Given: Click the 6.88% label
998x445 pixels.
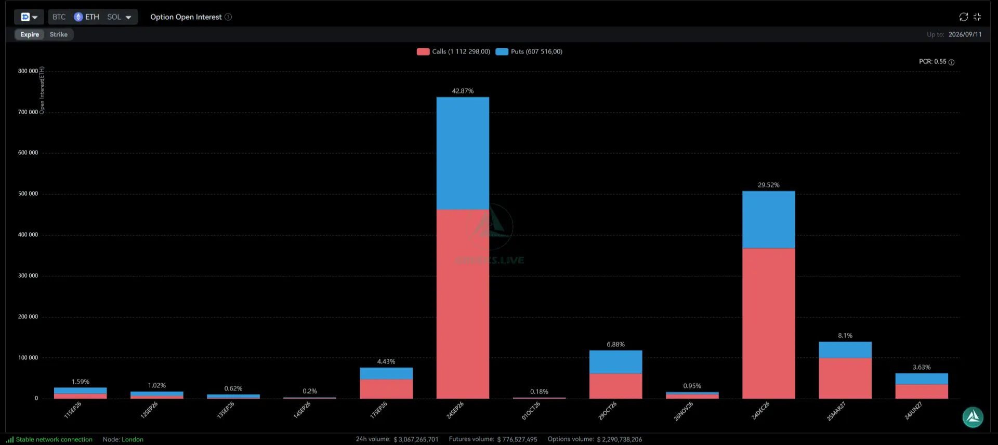Looking at the screenshot, I should click(x=615, y=344).
